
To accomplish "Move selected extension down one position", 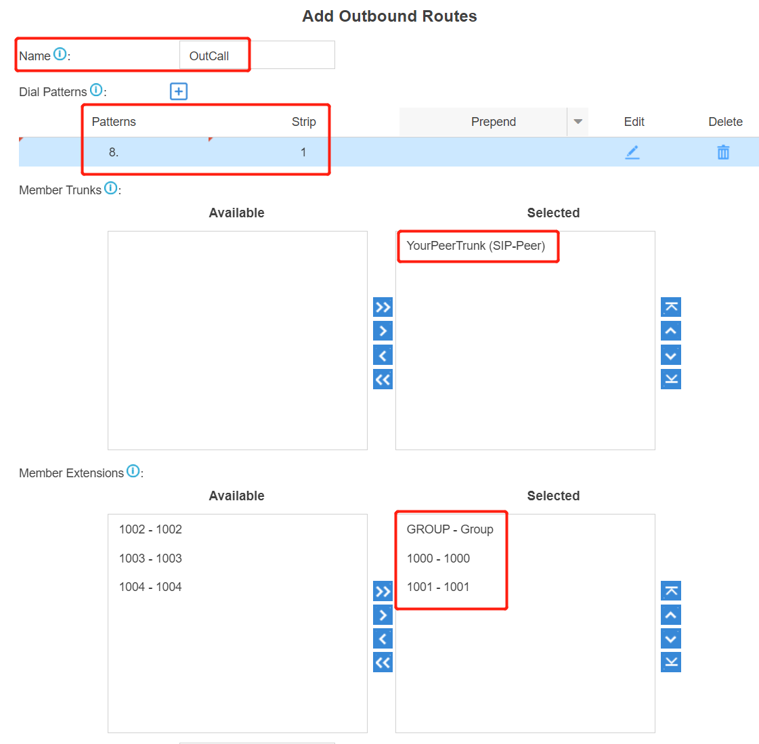I will pos(670,638).
